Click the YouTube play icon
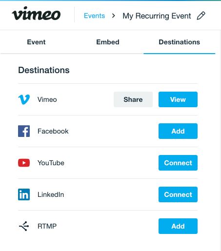221x251 pixels. pos(24,163)
